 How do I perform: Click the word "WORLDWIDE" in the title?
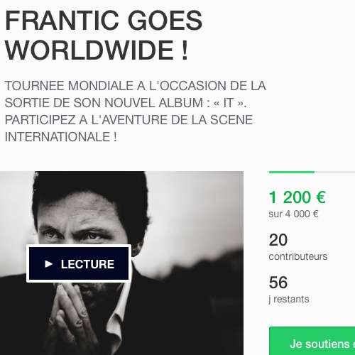(89, 50)
